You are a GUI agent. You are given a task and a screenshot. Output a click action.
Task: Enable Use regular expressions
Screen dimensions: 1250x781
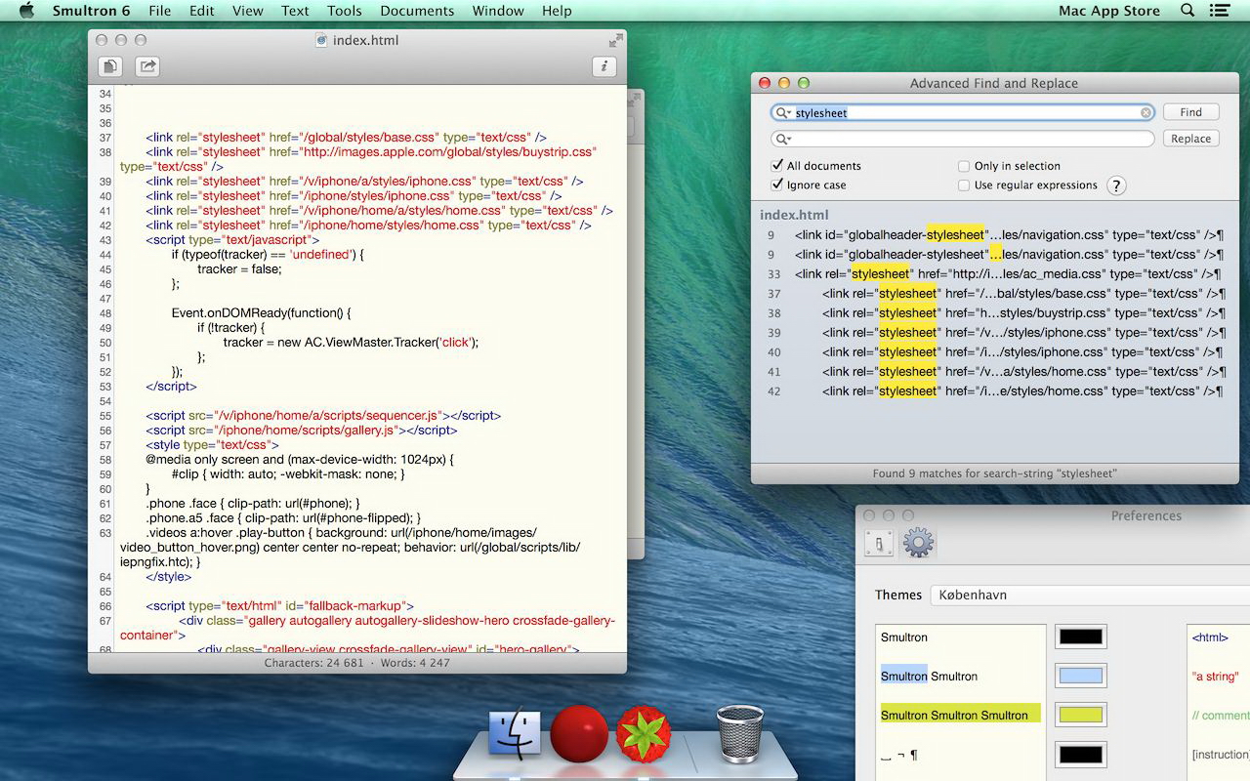click(964, 185)
